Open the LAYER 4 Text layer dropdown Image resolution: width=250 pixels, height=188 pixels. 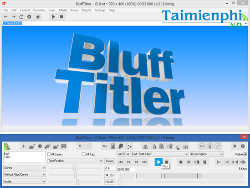pos(153,154)
